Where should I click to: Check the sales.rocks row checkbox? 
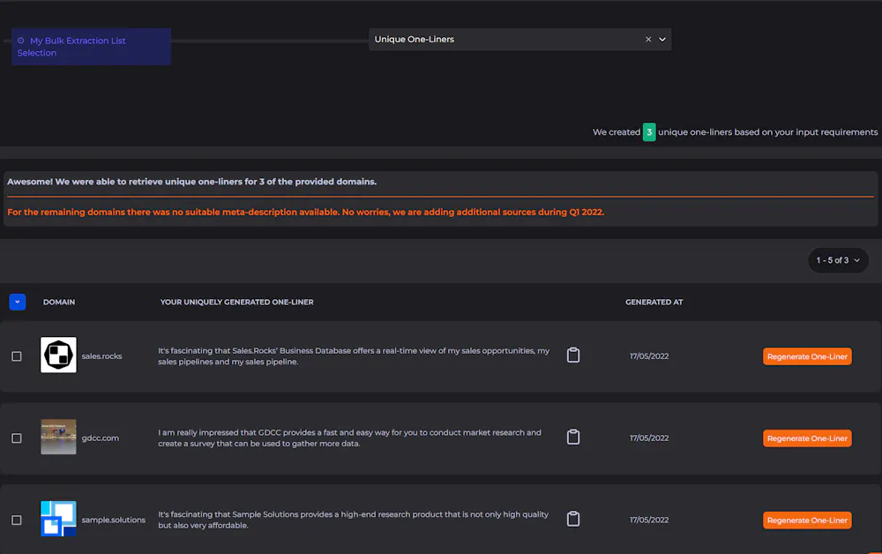[17, 356]
